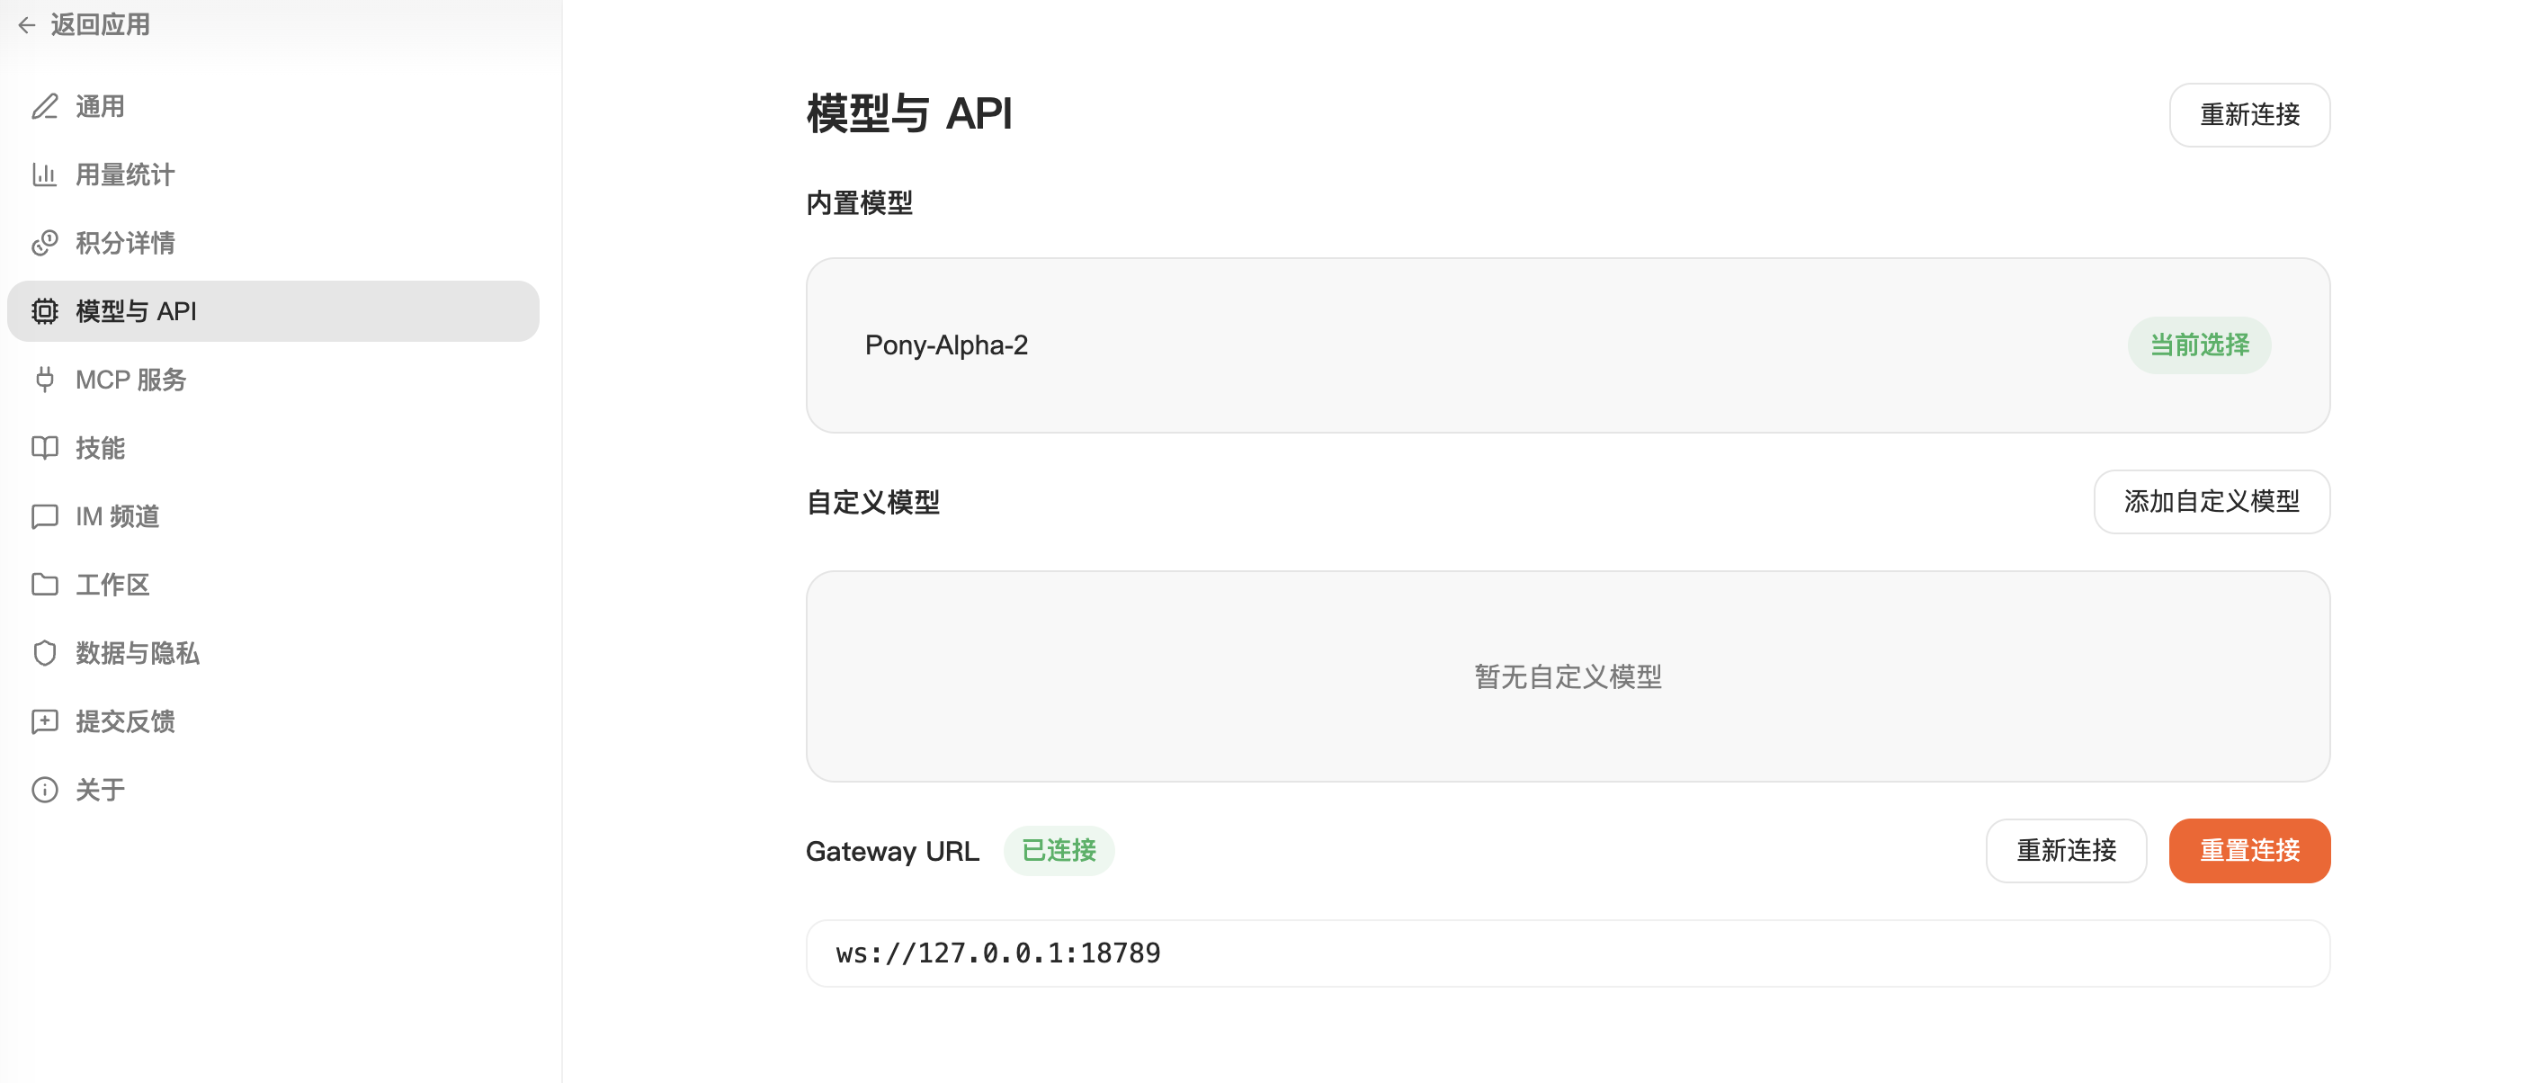Click the shield icon for 数据与隐私
The width and height of the screenshot is (2547, 1083).
[x=44, y=653]
